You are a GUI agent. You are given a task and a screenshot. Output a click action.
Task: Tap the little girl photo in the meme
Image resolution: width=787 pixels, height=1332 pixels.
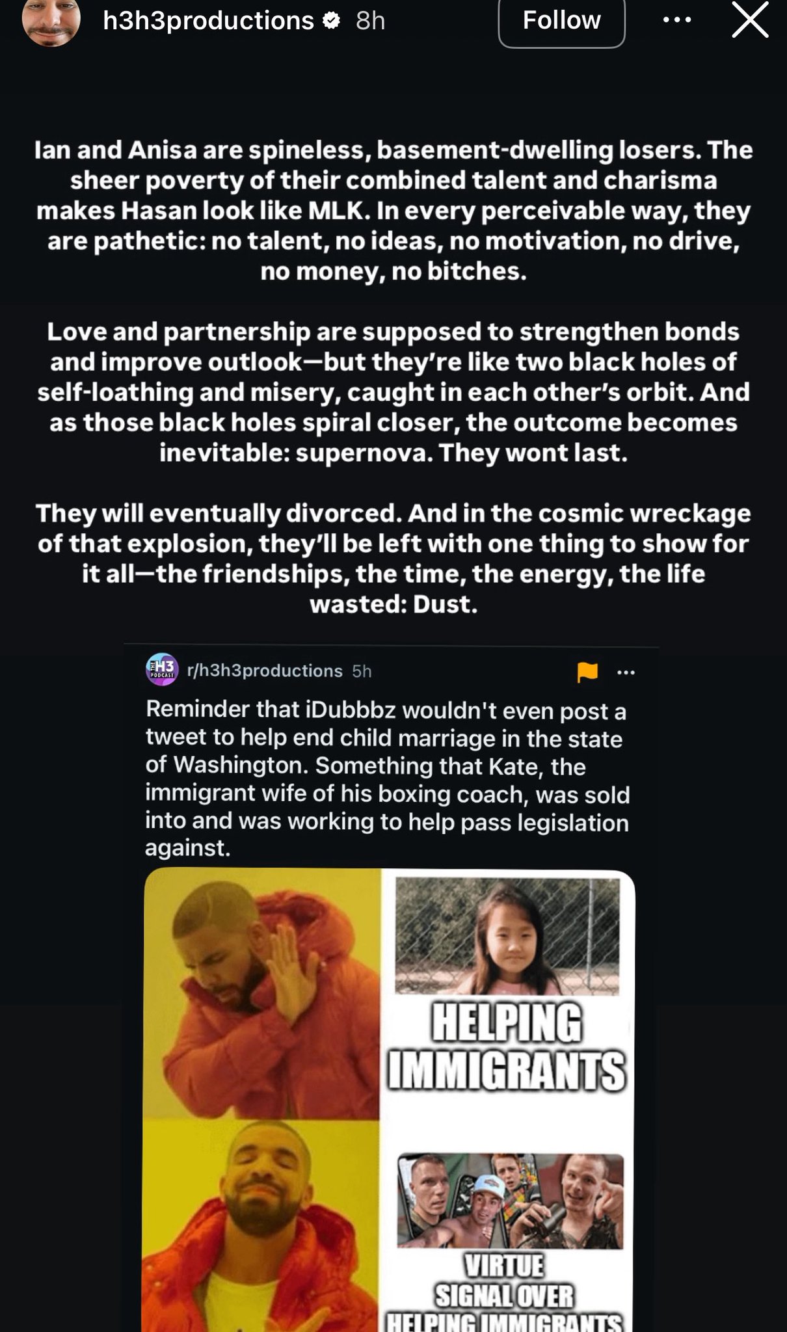pyautogui.click(x=507, y=936)
